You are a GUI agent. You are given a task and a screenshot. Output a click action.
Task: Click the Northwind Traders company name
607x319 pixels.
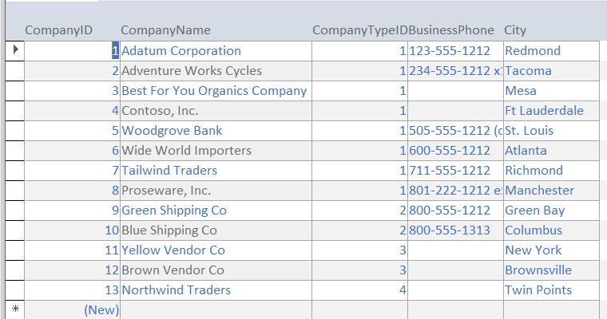point(176,290)
